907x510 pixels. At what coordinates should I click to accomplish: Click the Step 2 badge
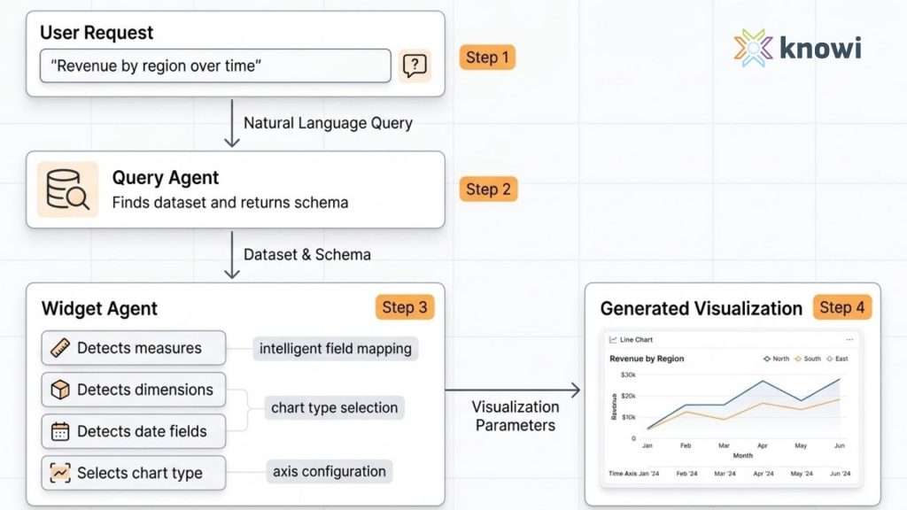pos(488,189)
